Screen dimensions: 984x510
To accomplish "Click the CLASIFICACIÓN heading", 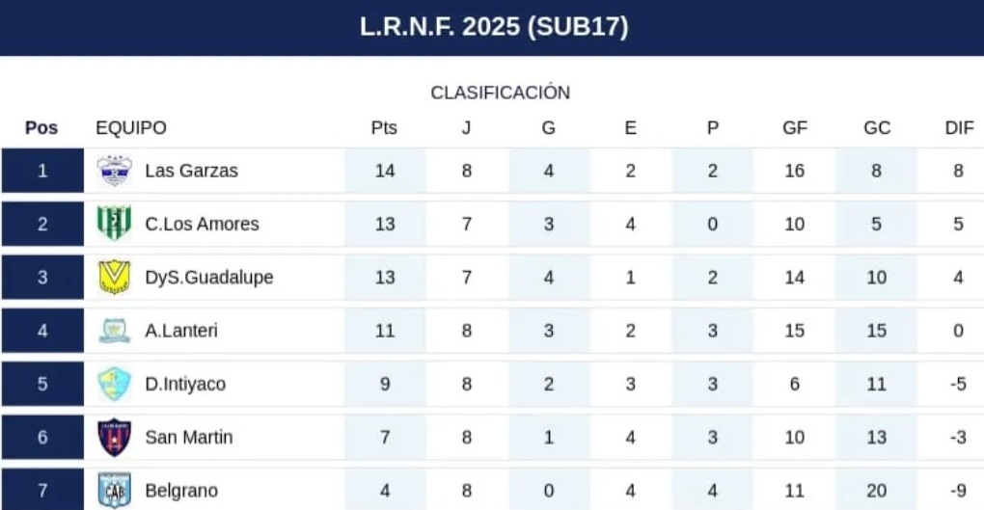I will click(x=500, y=93).
